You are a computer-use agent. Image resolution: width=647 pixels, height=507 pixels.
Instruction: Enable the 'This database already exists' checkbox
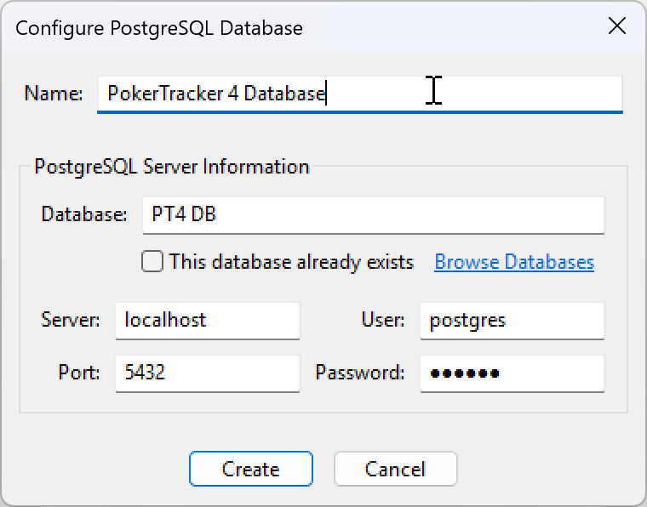click(152, 262)
